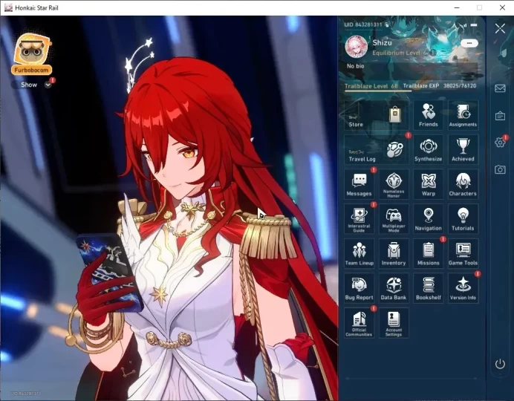Expand the Show dropdown chevron
The image size is (514, 401).
[48, 85]
